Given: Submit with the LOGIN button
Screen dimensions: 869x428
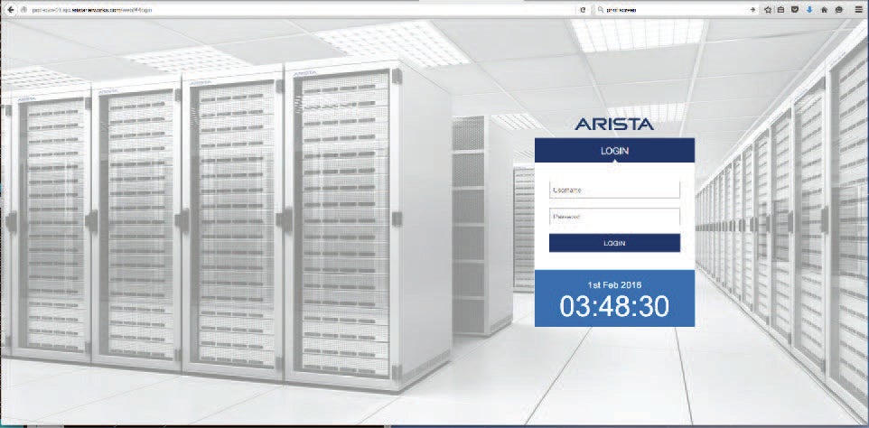Looking at the screenshot, I should coord(614,243).
